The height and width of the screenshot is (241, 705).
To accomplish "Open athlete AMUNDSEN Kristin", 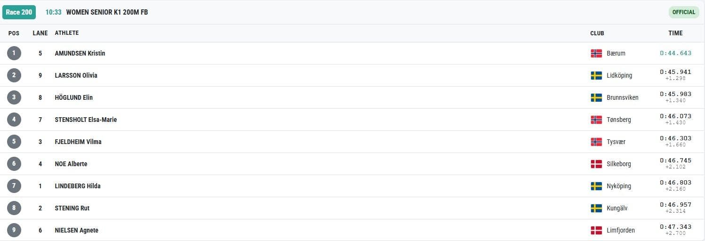I will click(x=80, y=53).
